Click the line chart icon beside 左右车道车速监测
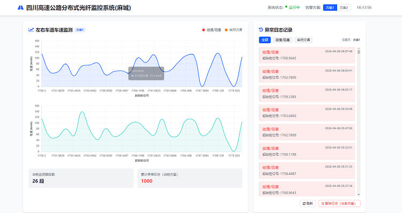The width and height of the screenshot is (402, 213). [31, 29]
